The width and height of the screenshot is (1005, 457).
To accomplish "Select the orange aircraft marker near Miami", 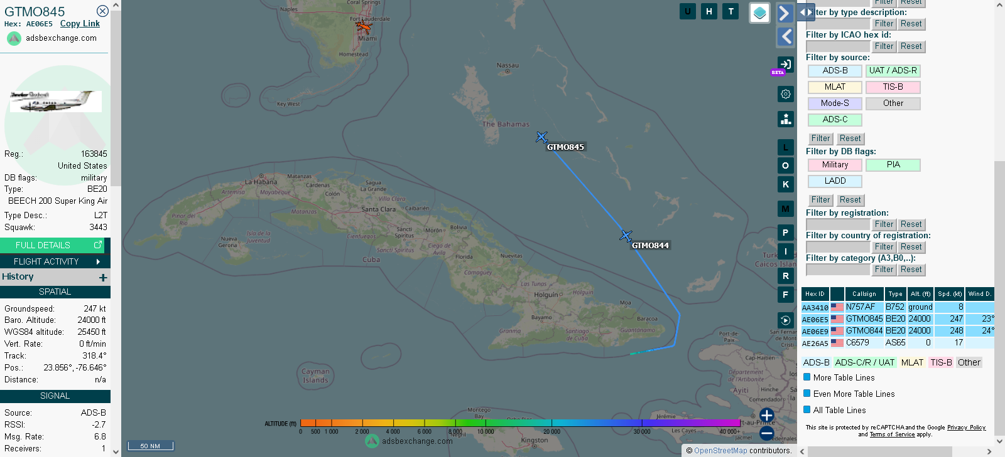I will click(363, 26).
